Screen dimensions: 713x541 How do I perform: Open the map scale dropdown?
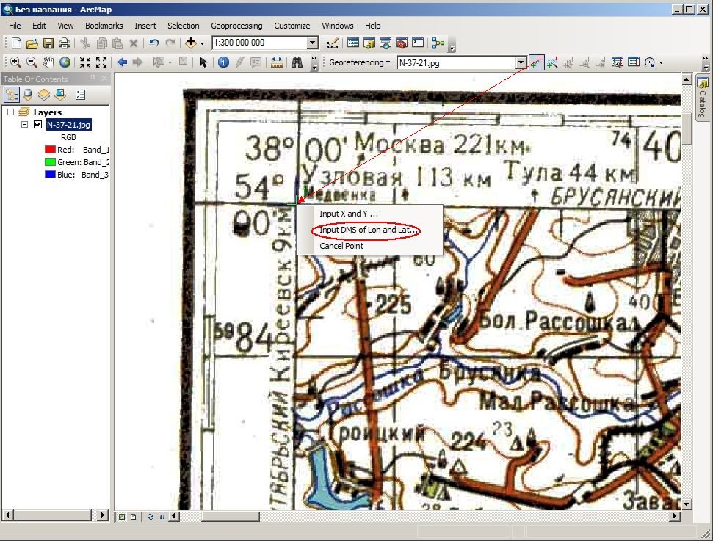pos(312,43)
